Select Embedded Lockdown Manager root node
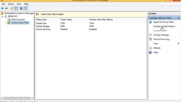 19,13
